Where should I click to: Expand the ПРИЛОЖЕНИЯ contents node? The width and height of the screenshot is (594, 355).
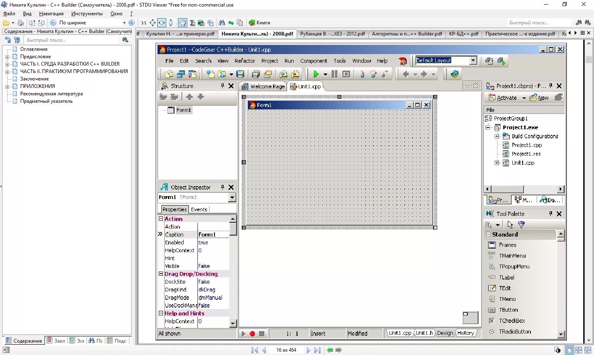pos(7,86)
